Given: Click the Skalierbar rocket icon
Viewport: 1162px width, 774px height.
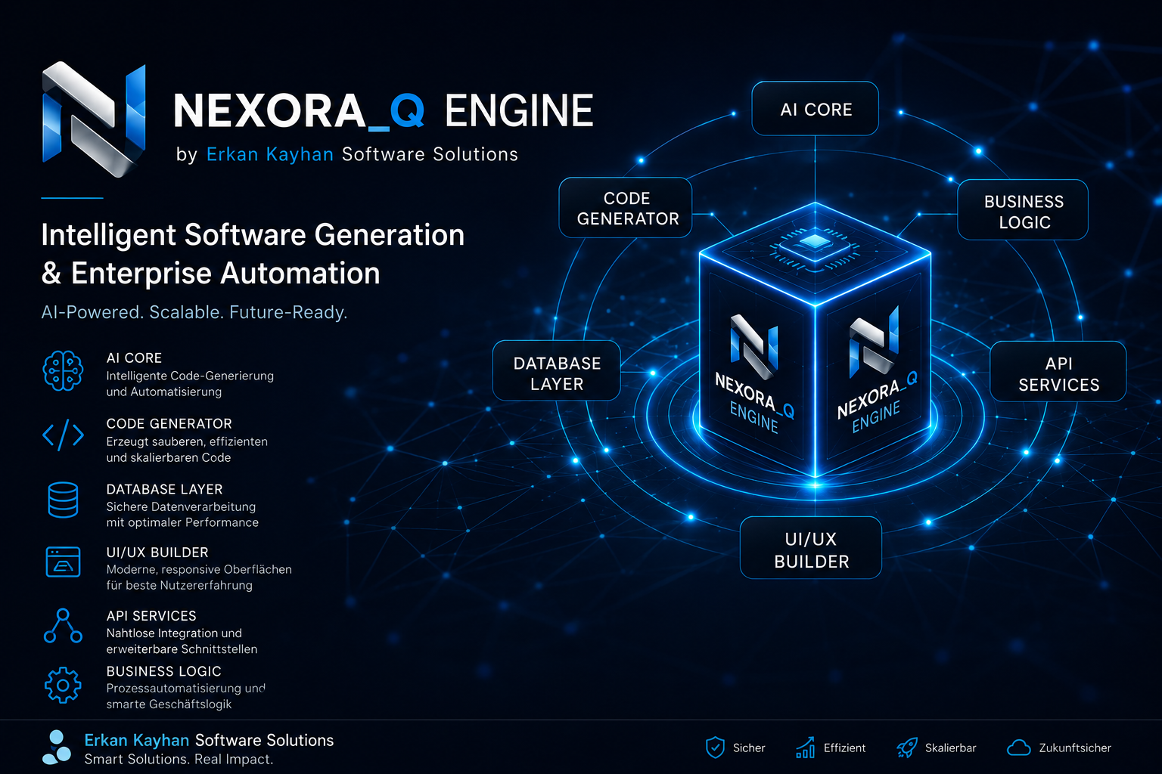Looking at the screenshot, I should [906, 748].
